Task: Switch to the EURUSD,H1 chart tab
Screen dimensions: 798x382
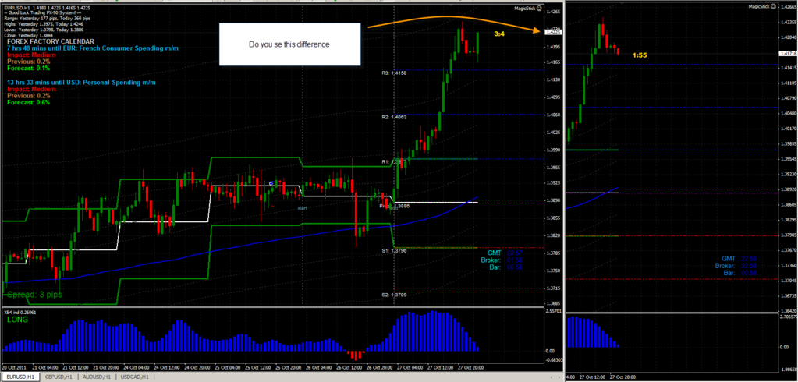Action: coord(20,377)
